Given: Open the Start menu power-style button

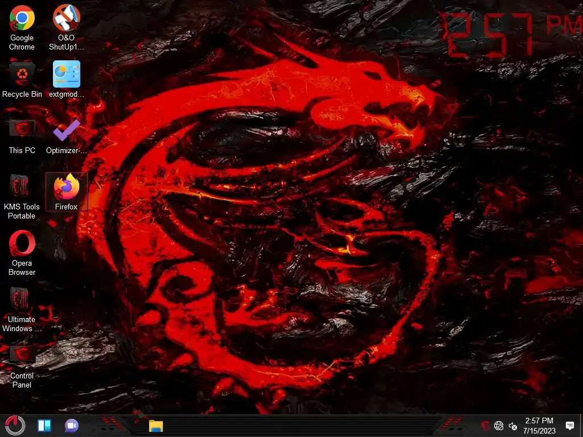Looking at the screenshot, I should (x=15, y=426).
